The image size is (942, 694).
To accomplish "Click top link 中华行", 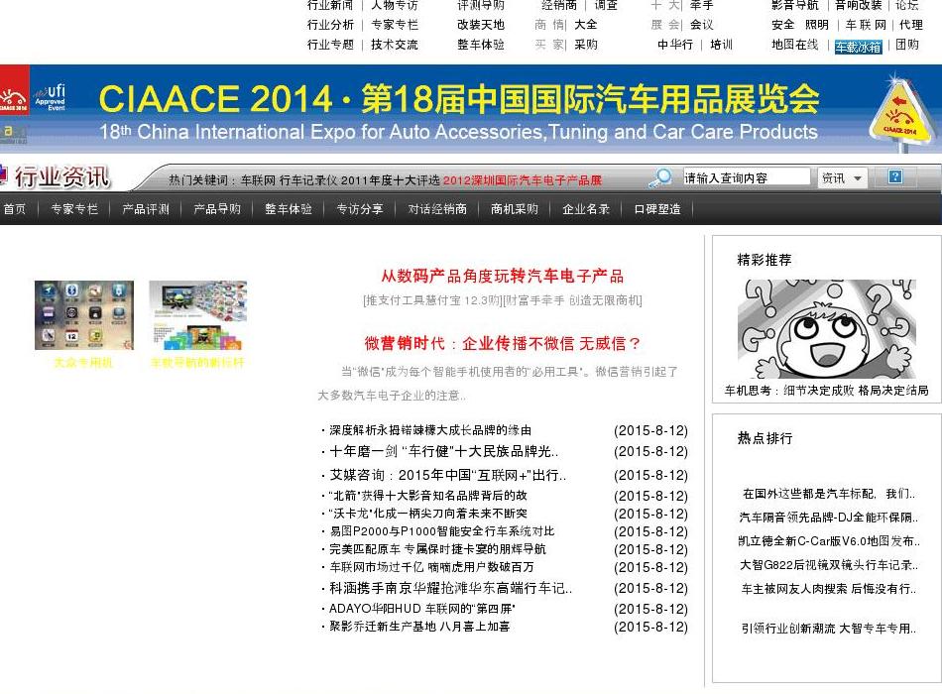I will [674, 45].
